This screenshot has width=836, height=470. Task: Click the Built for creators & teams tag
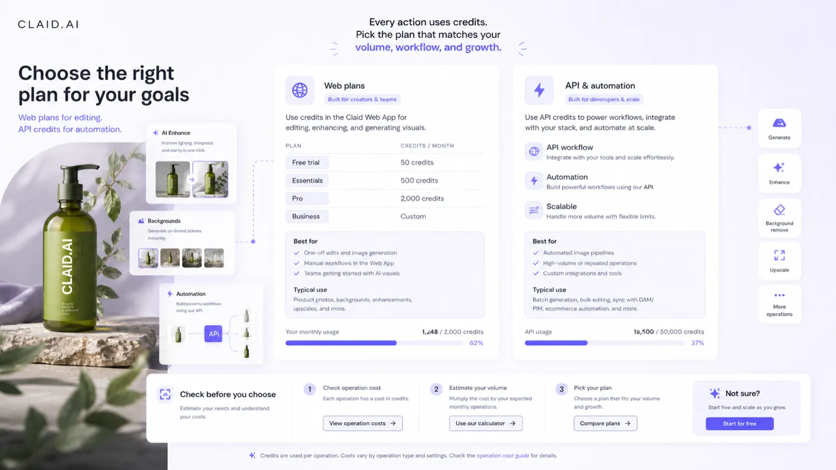pos(362,99)
